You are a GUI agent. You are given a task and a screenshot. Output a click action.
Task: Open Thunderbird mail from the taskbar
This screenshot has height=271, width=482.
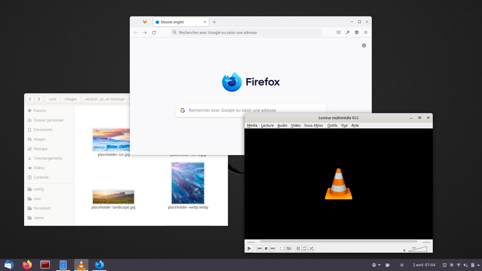9,265
